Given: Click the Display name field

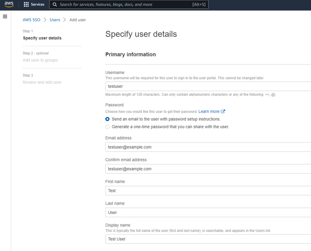Looking at the screenshot, I should point(208,239).
